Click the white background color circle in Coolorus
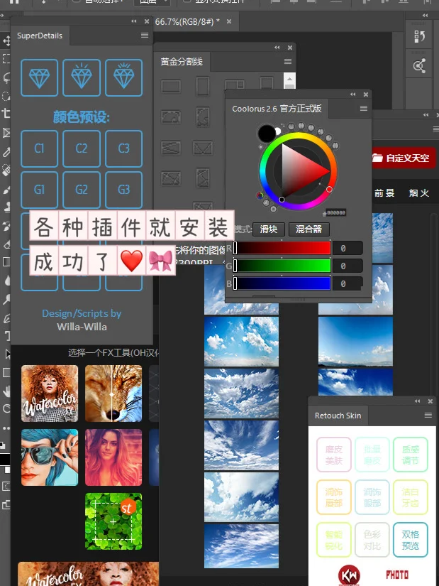 point(278,131)
